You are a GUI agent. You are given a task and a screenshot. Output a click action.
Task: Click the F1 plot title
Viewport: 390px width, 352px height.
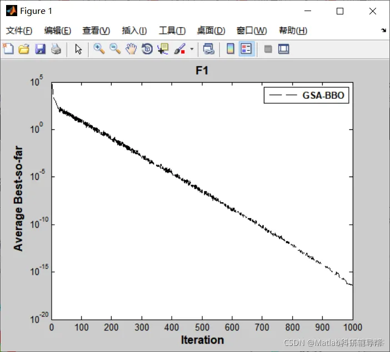(x=202, y=71)
